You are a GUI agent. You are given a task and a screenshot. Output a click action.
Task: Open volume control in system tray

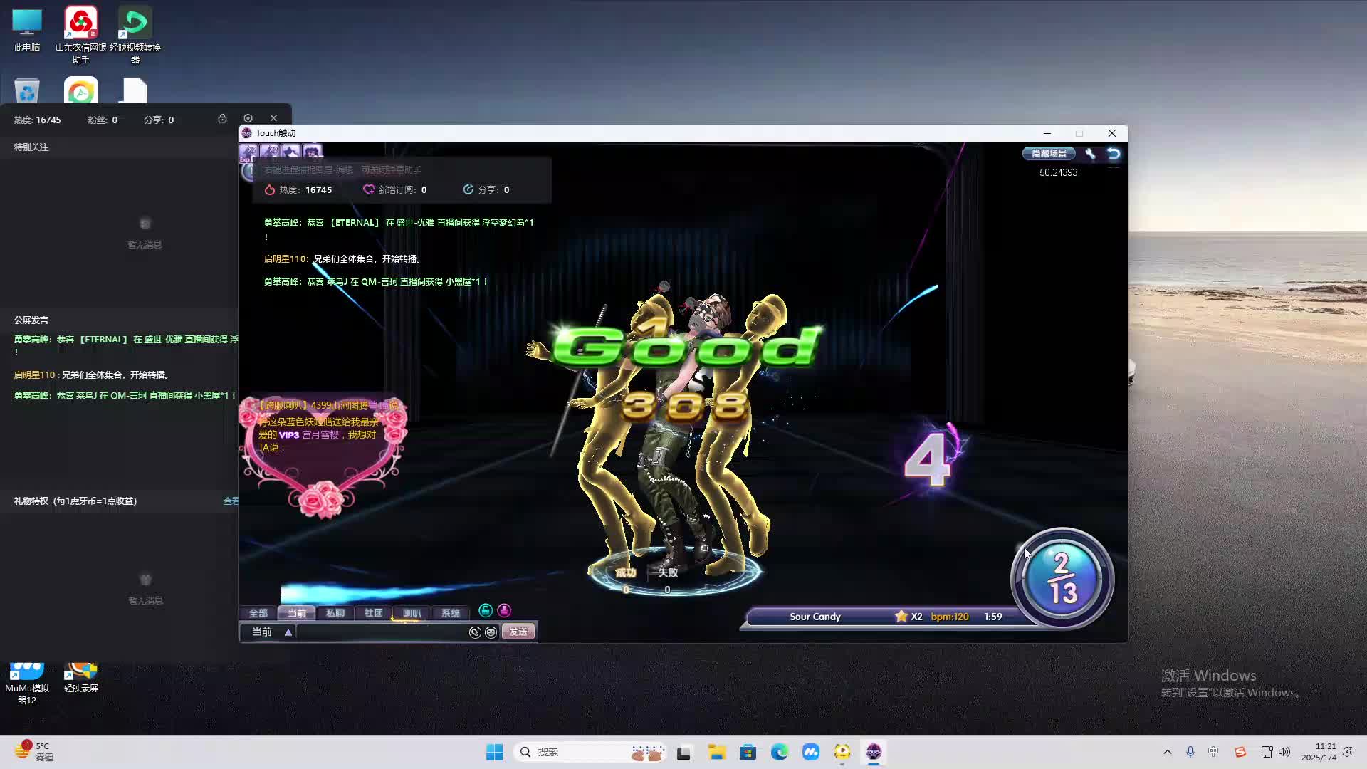click(x=1284, y=752)
